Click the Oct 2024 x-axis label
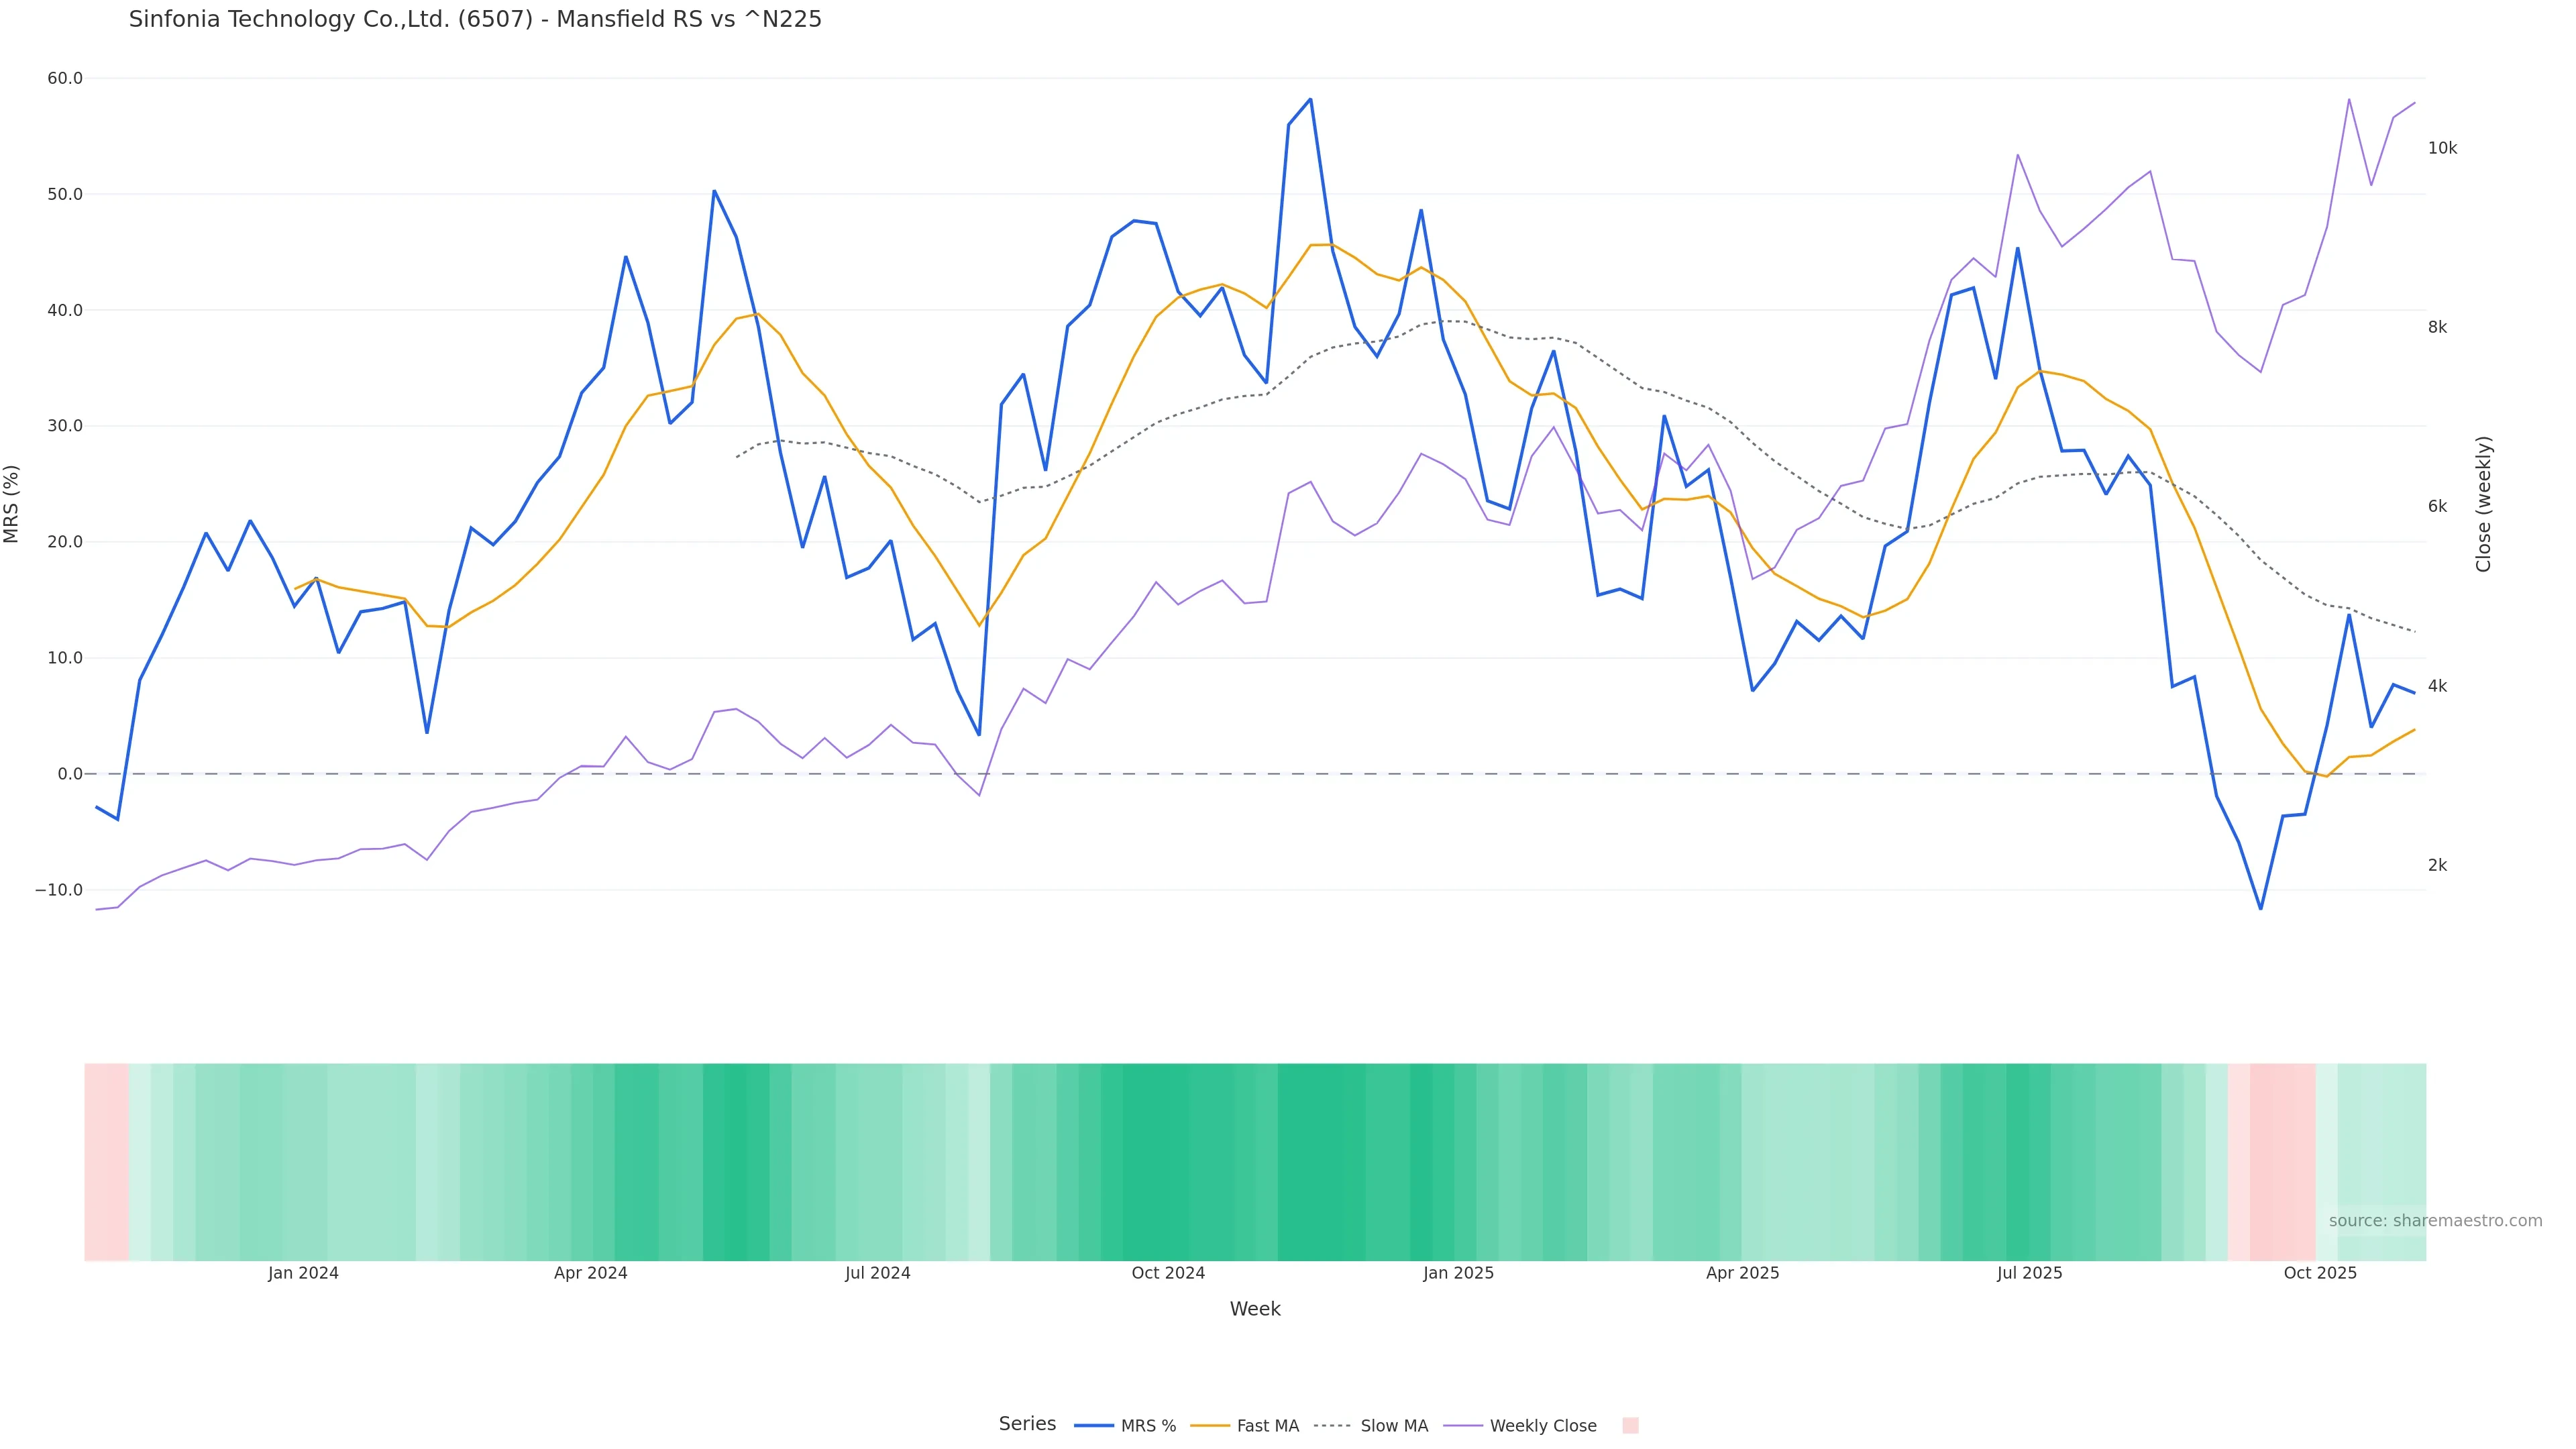Image resolution: width=2576 pixels, height=1449 pixels. [1168, 1273]
